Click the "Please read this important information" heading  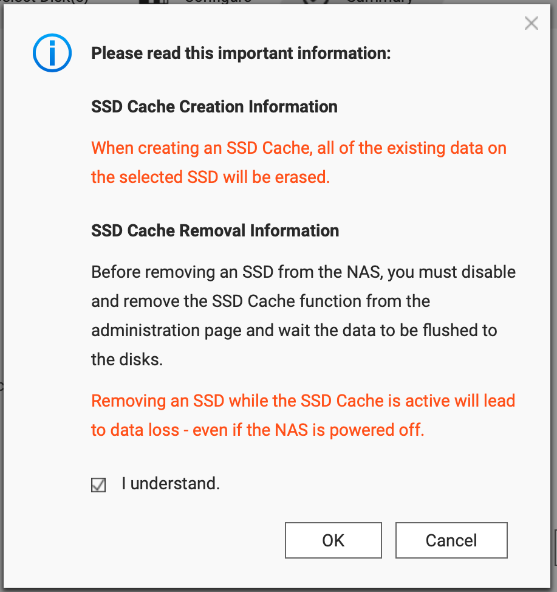(x=241, y=53)
